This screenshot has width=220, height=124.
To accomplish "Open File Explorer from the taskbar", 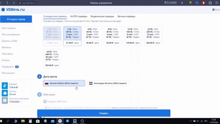I will click(23, 121).
